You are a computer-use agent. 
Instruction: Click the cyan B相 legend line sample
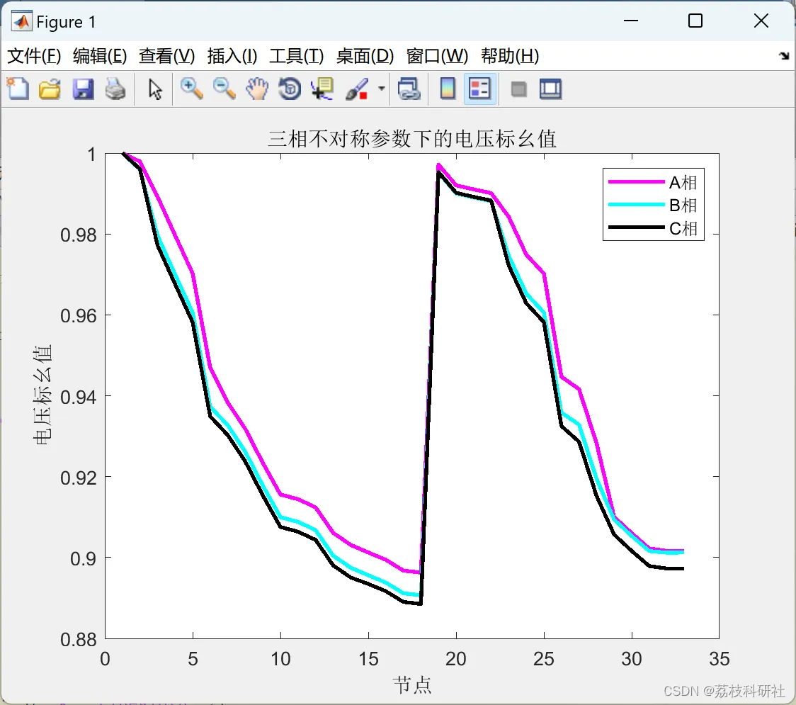click(637, 205)
